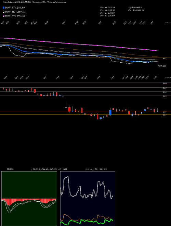Click the green line in ADX panel
This screenshot has width=171, height=226.
(87, 221)
